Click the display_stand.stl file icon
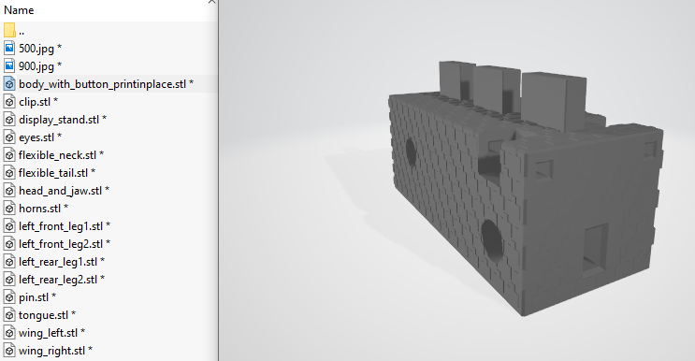The height and width of the screenshot is (361, 695). tap(9, 119)
